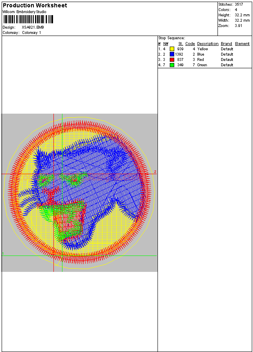Screen dimensions: 253x352
Task: Click stitch count 349 in Green row
Action: (180, 65)
